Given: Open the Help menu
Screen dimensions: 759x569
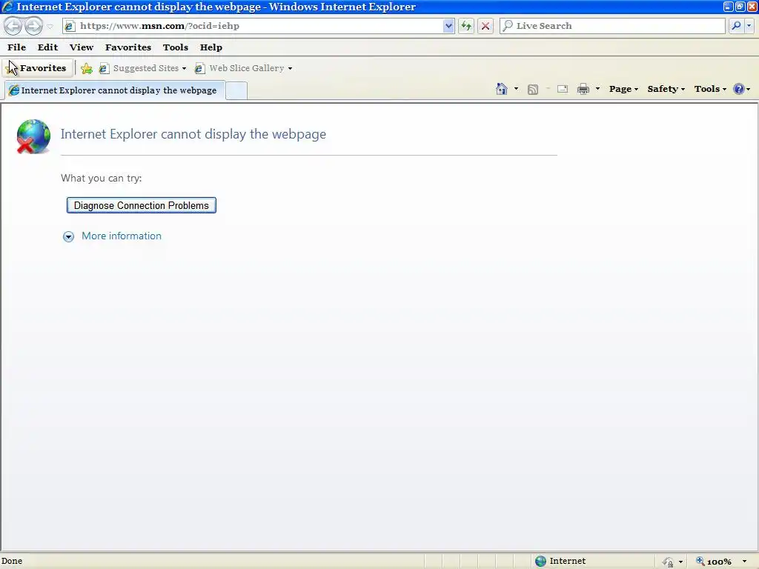Looking at the screenshot, I should point(211,47).
